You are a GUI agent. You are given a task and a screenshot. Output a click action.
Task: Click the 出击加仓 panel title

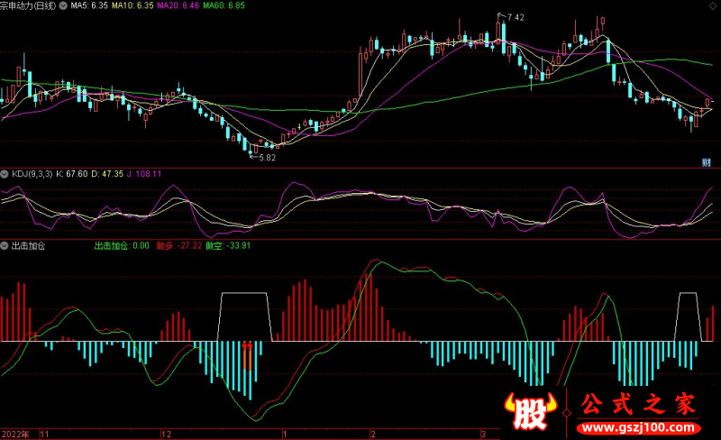(28, 246)
